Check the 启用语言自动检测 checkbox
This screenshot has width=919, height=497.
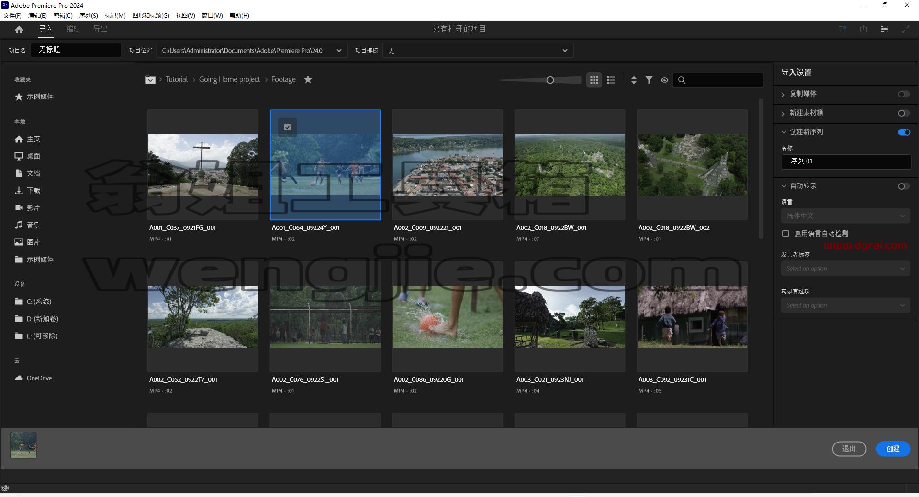point(785,234)
